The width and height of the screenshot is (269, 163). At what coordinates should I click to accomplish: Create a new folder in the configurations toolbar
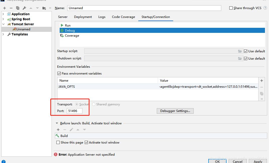pos(44,8)
